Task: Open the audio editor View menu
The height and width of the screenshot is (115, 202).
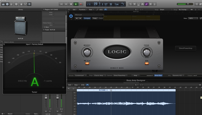Action: point(77,85)
